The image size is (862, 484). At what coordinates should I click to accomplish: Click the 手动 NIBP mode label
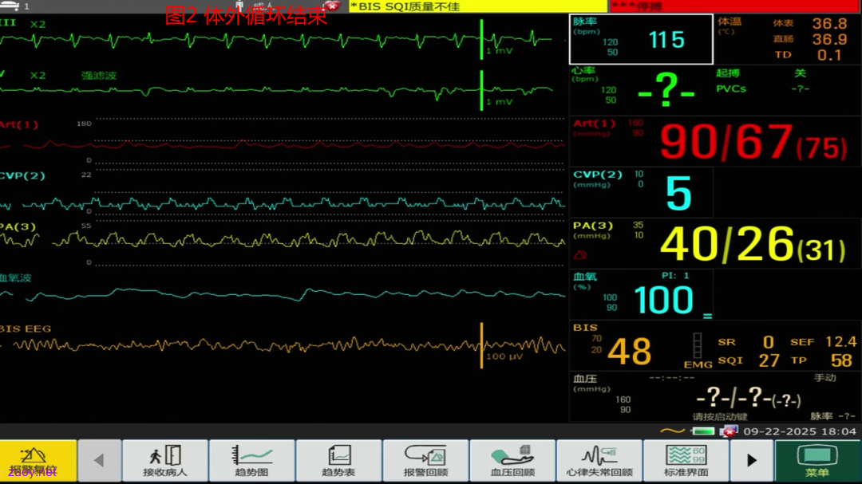pos(824,377)
